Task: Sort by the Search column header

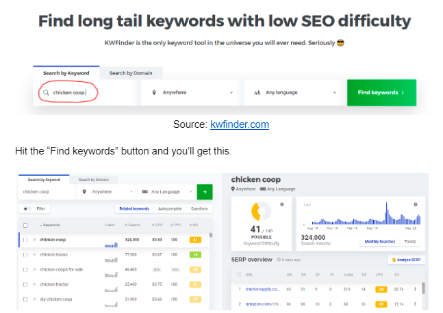Action: click(x=133, y=225)
